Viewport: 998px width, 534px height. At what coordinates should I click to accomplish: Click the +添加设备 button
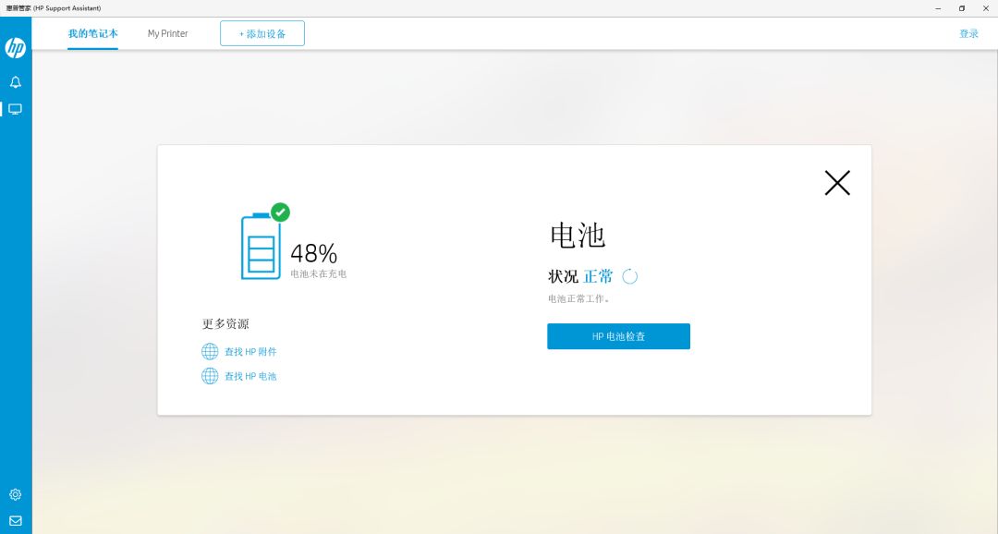tap(262, 33)
